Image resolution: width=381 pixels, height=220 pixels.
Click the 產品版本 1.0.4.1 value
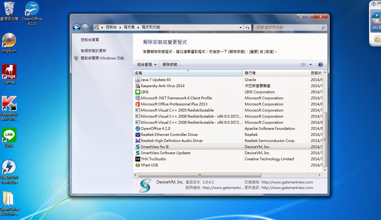[208, 182]
